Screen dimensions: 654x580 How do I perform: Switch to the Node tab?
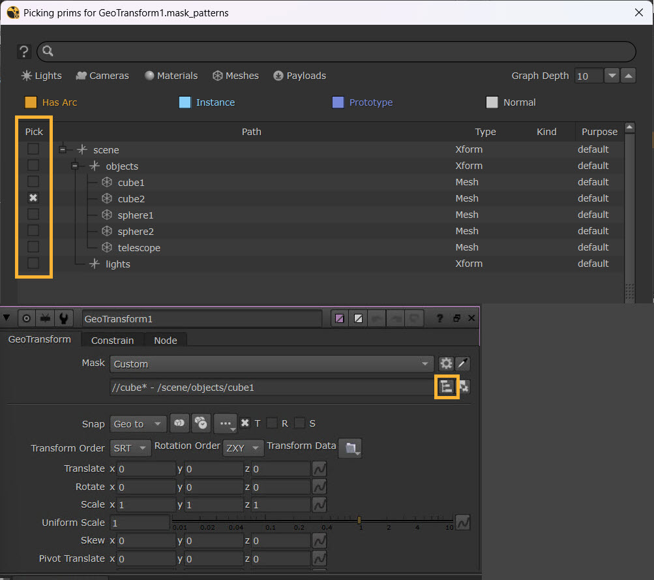(166, 340)
